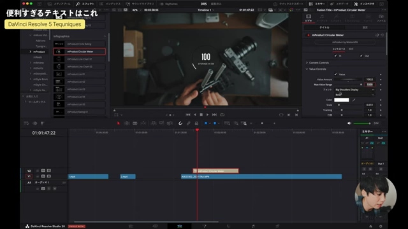Toggle the Position Lock padlock icon
Screen dimensions: 408x229
coord(196,123)
